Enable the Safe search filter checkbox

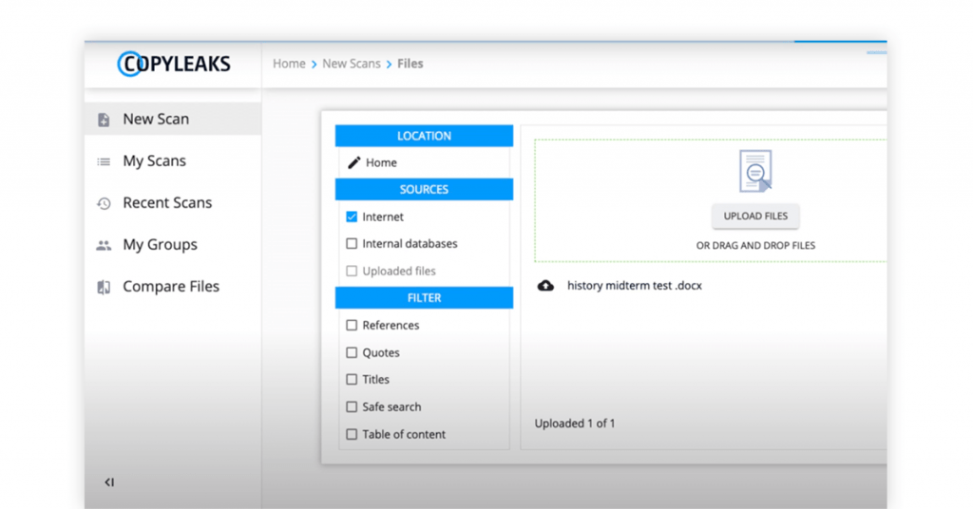click(x=352, y=407)
